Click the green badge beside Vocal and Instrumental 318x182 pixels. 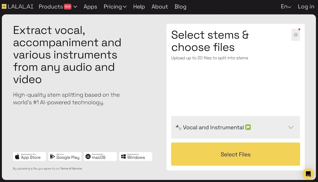pos(248,127)
